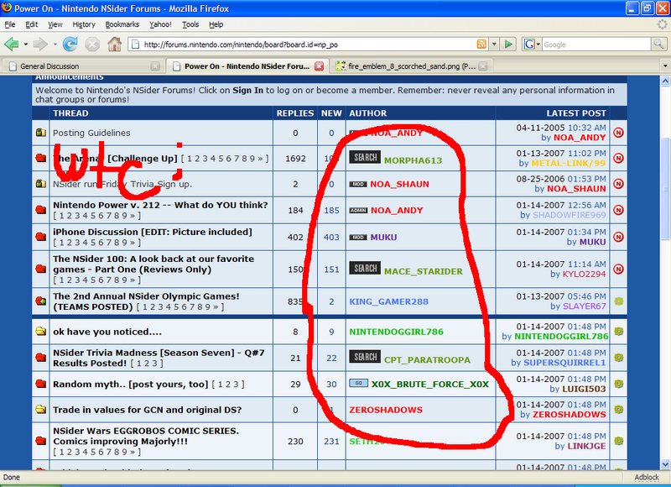This screenshot has width=671, height=487.
Task: Expand the address bar URL history dropdown
Action: pos(494,45)
